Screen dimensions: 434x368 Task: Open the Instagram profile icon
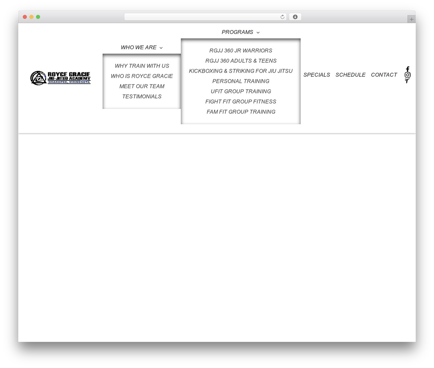(408, 75)
